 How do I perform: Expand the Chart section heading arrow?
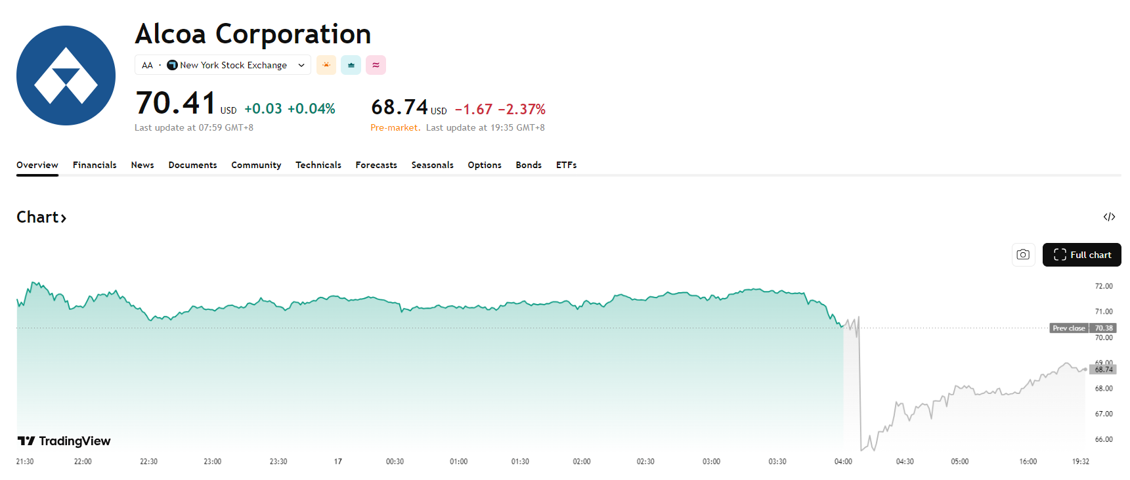pos(64,218)
